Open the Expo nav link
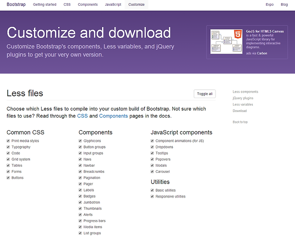 270,5
